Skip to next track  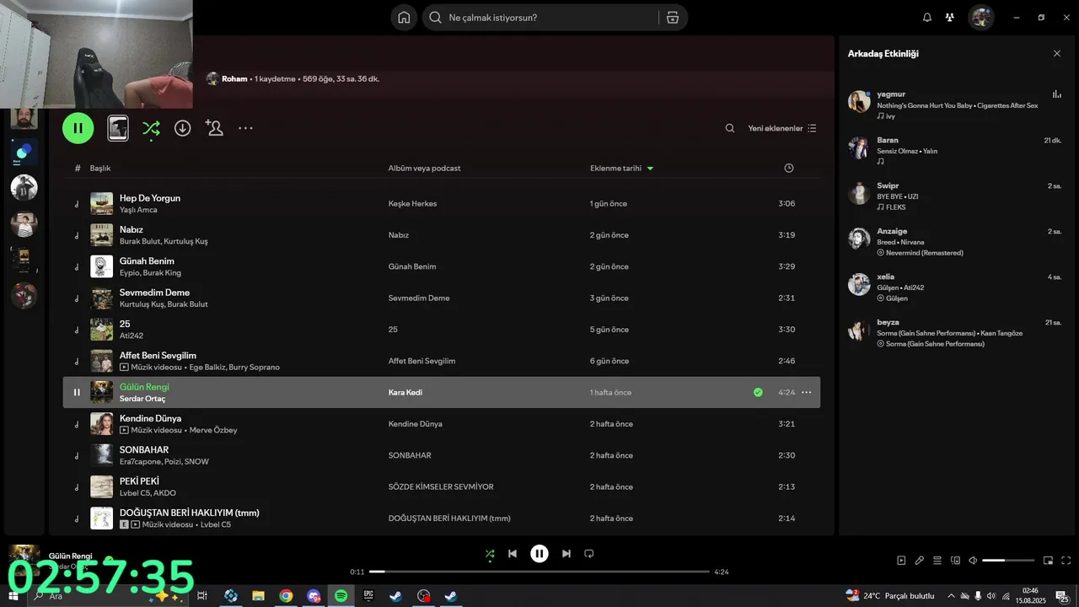[x=566, y=554]
